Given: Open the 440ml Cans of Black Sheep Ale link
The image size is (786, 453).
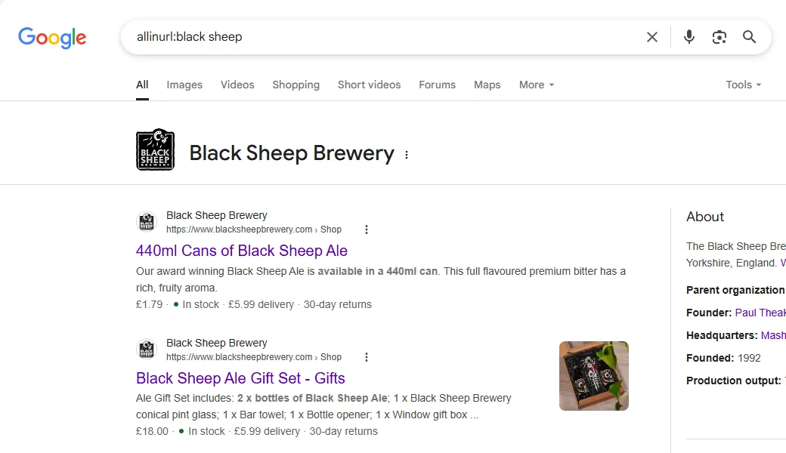Looking at the screenshot, I should [242, 250].
